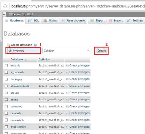Switch to the Databases tab
Image resolution: width=145 pixels, height=134 pixels.
pyautogui.click(x=14, y=20)
